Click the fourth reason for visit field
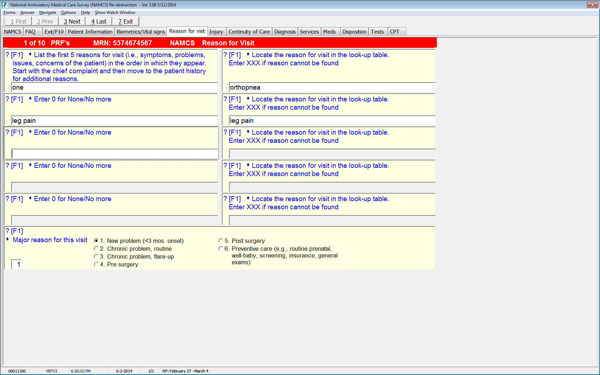The height and width of the screenshot is (375, 600). [114, 187]
